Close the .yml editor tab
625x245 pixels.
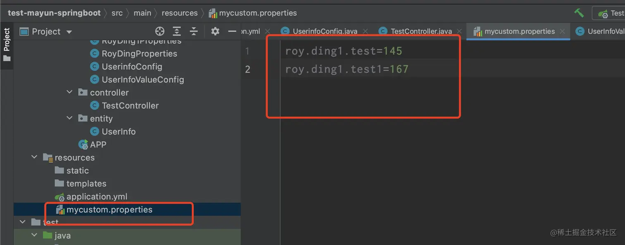[x=267, y=31]
